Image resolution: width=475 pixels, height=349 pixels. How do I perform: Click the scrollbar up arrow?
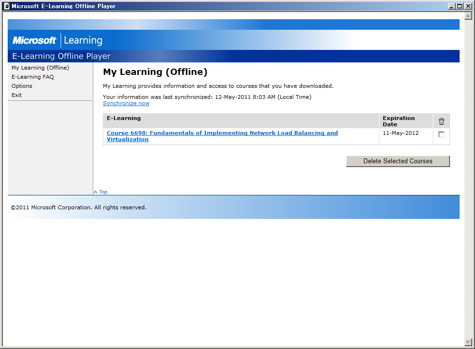[468, 16]
